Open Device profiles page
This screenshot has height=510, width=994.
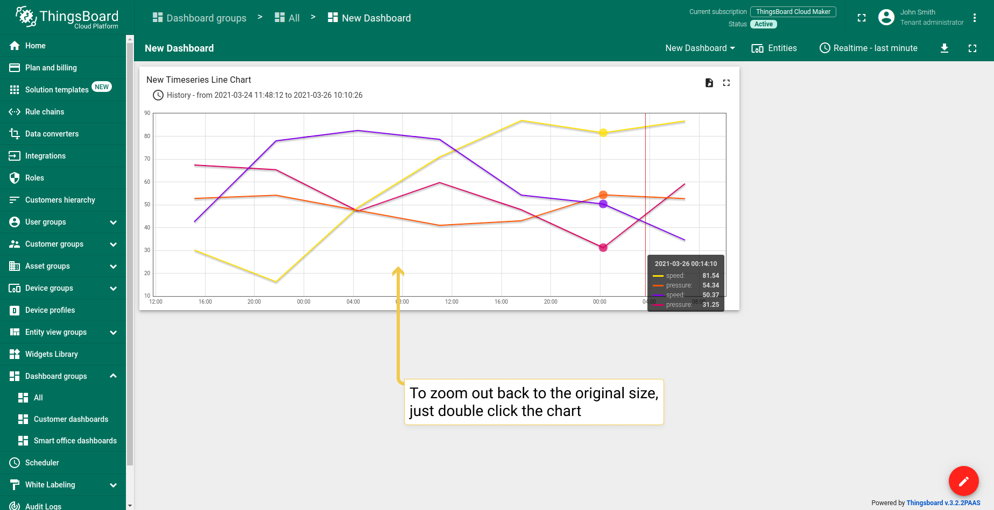tap(63, 310)
